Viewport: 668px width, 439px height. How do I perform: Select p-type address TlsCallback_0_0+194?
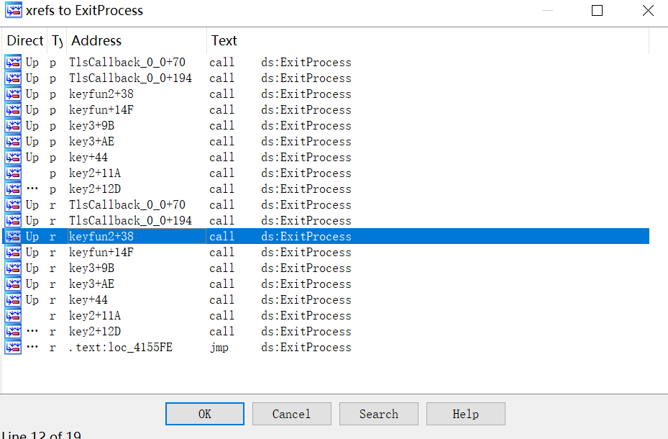pyautogui.click(x=130, y=78)
